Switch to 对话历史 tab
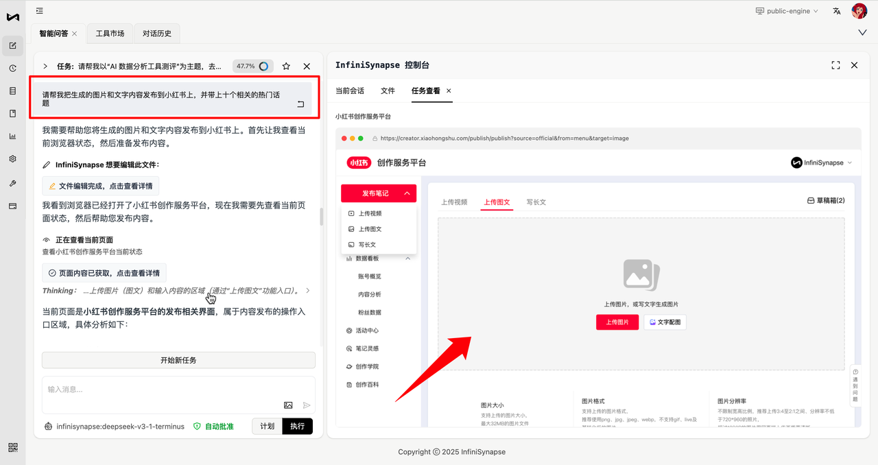 tap(156, 33)
